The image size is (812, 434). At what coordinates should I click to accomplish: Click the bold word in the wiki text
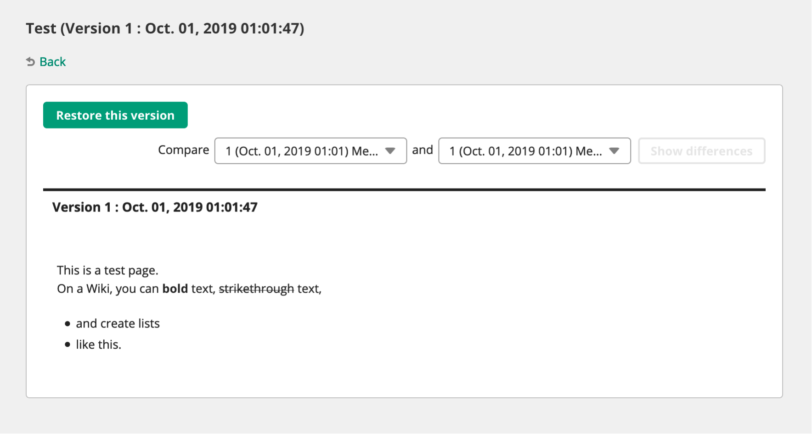pyautogui.click(x=175, y=289)
